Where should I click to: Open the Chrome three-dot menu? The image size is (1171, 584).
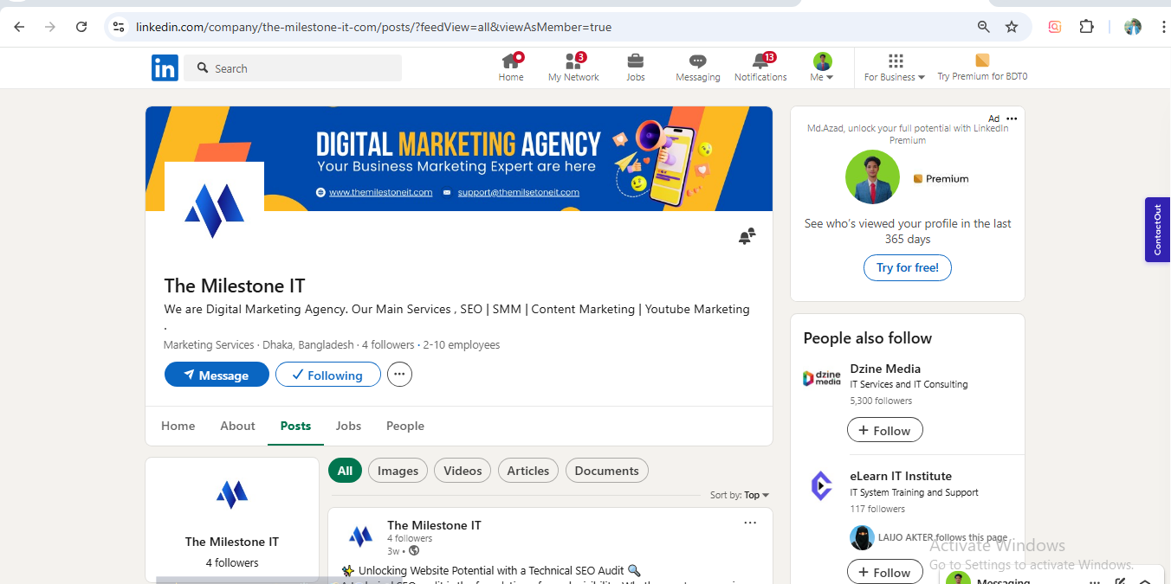[1162, 27]
